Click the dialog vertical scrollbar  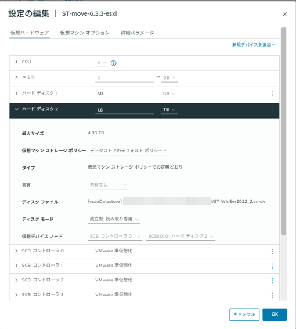pos(284,131)
